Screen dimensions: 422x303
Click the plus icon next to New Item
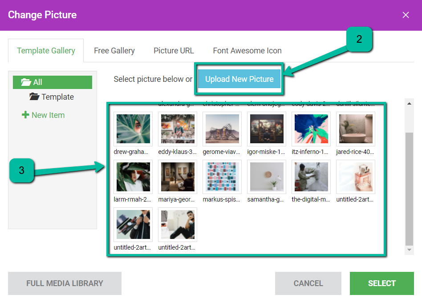pos(25,115)
